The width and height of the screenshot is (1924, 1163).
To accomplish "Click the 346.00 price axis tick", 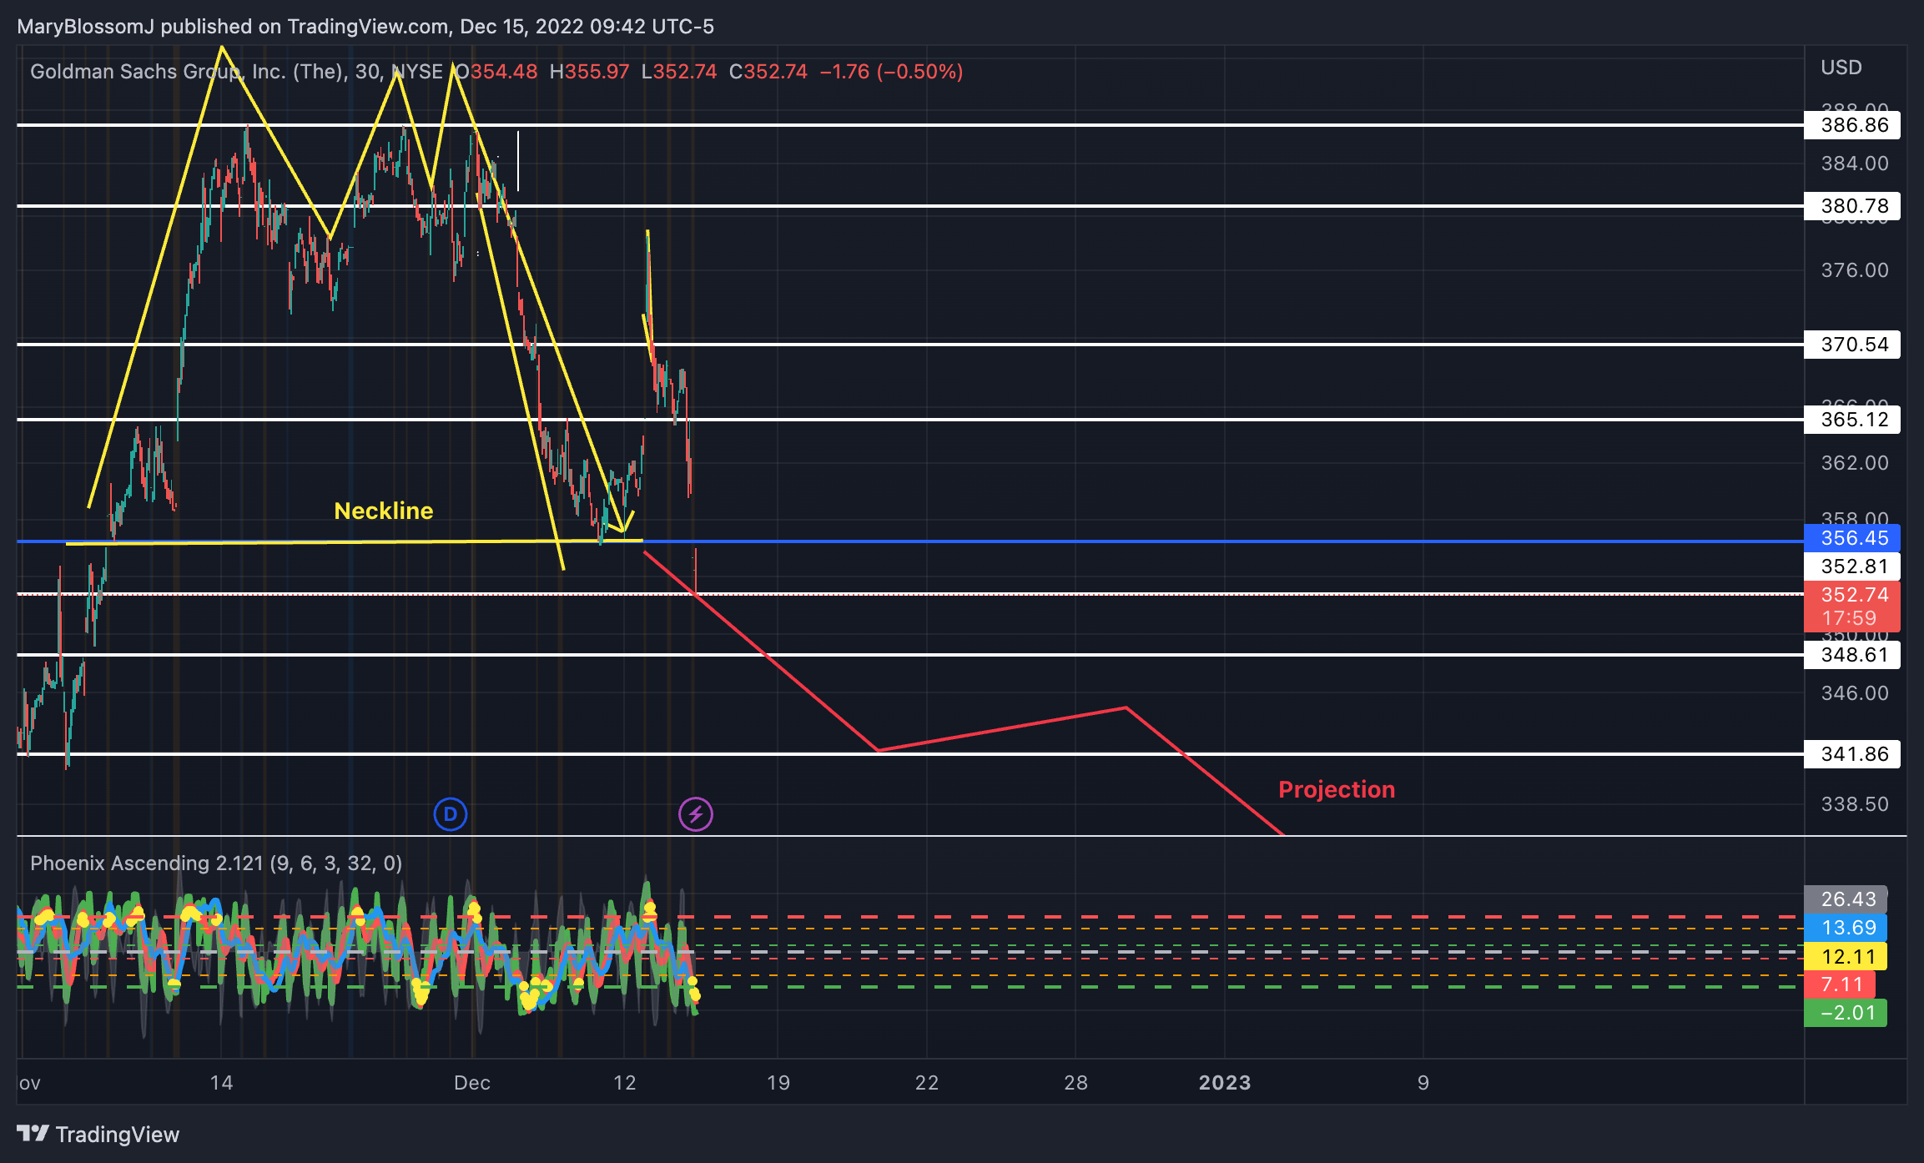I will 1855,693.
